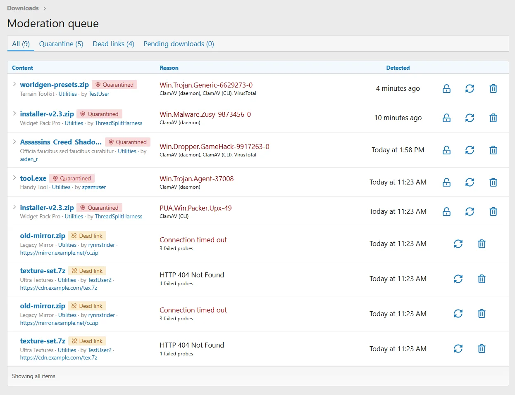This screenshot has width=515, height=395.
Task: Open the Assassins_Creed_Shado... file link
Action: (x=61, y=142)
